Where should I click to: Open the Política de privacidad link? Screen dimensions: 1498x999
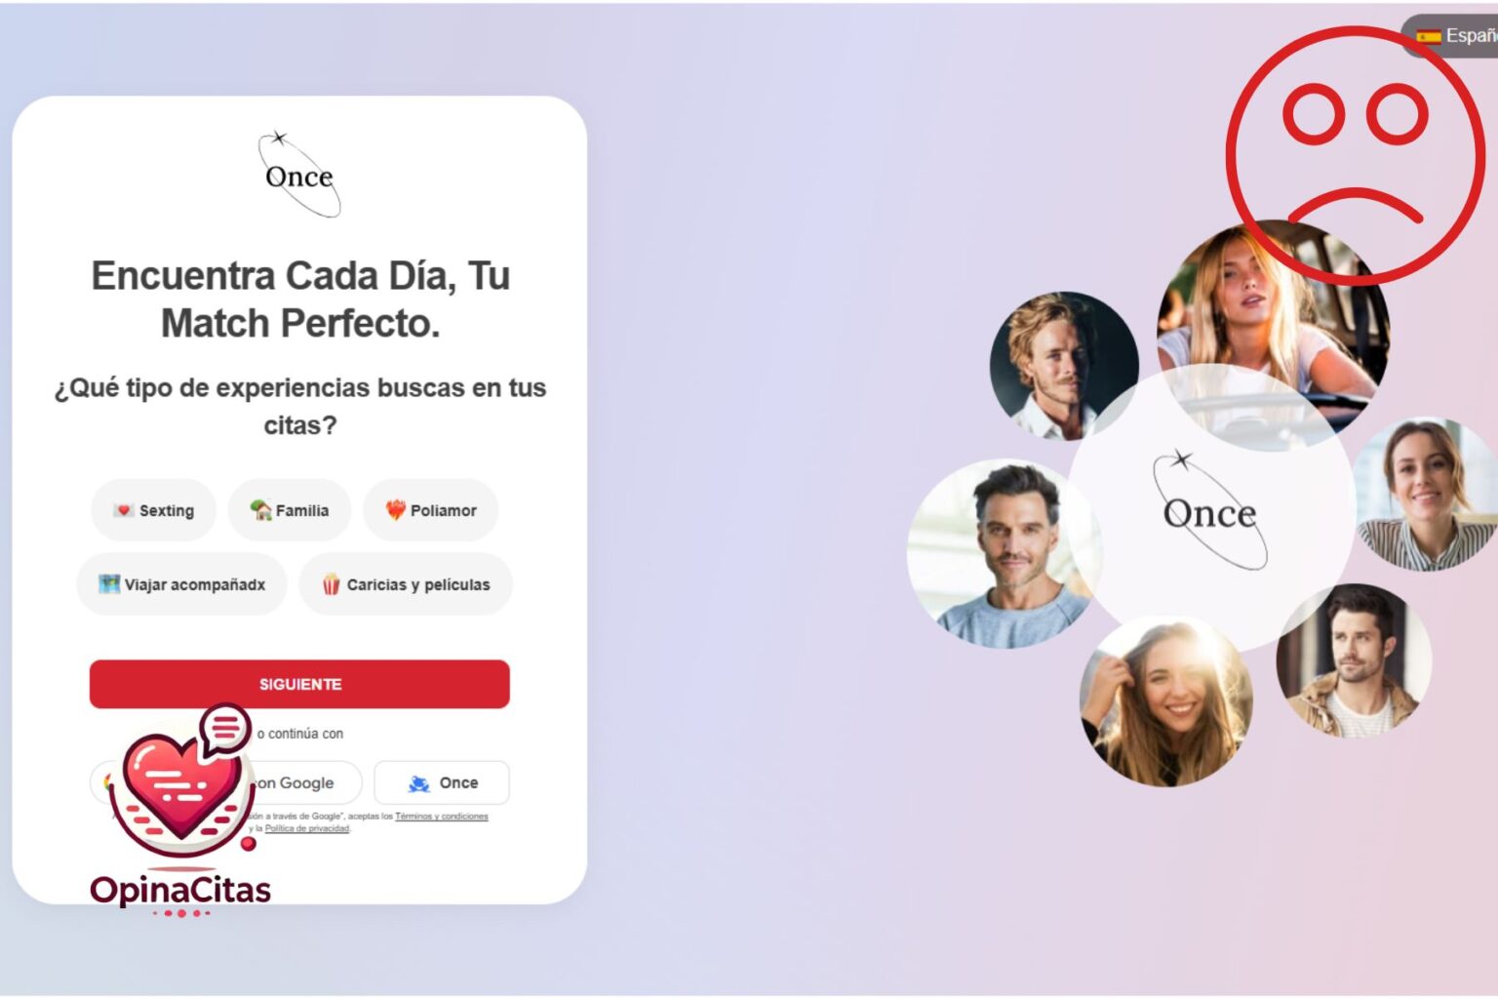pos(307,828)
